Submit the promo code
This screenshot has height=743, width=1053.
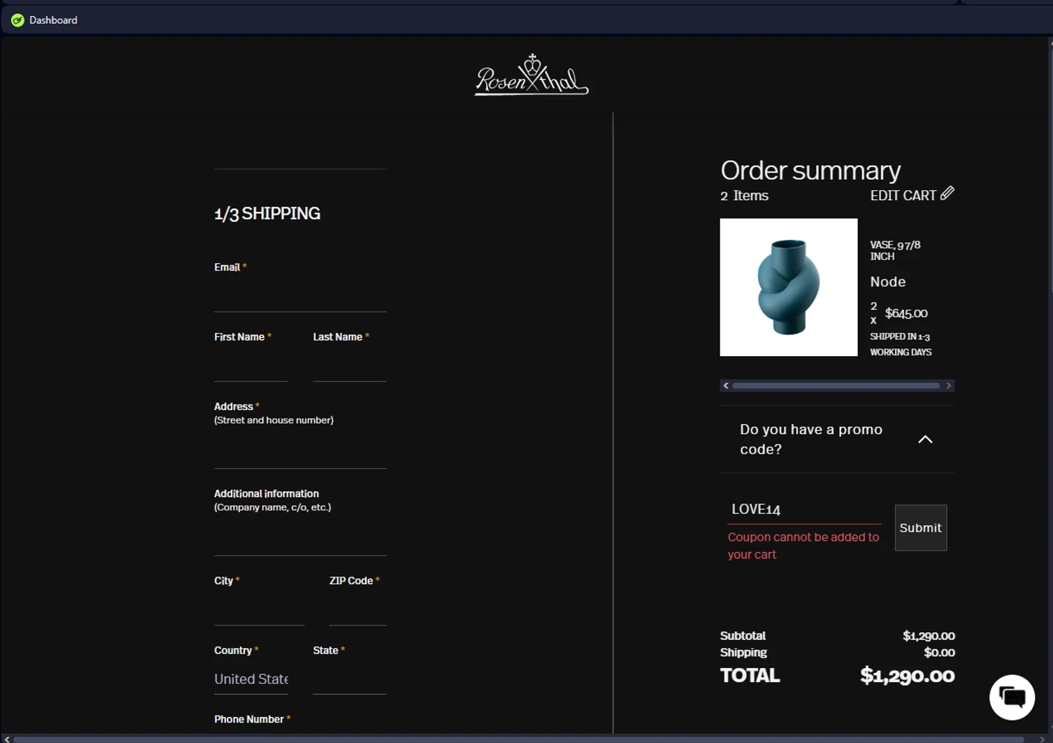coord(920,527)
